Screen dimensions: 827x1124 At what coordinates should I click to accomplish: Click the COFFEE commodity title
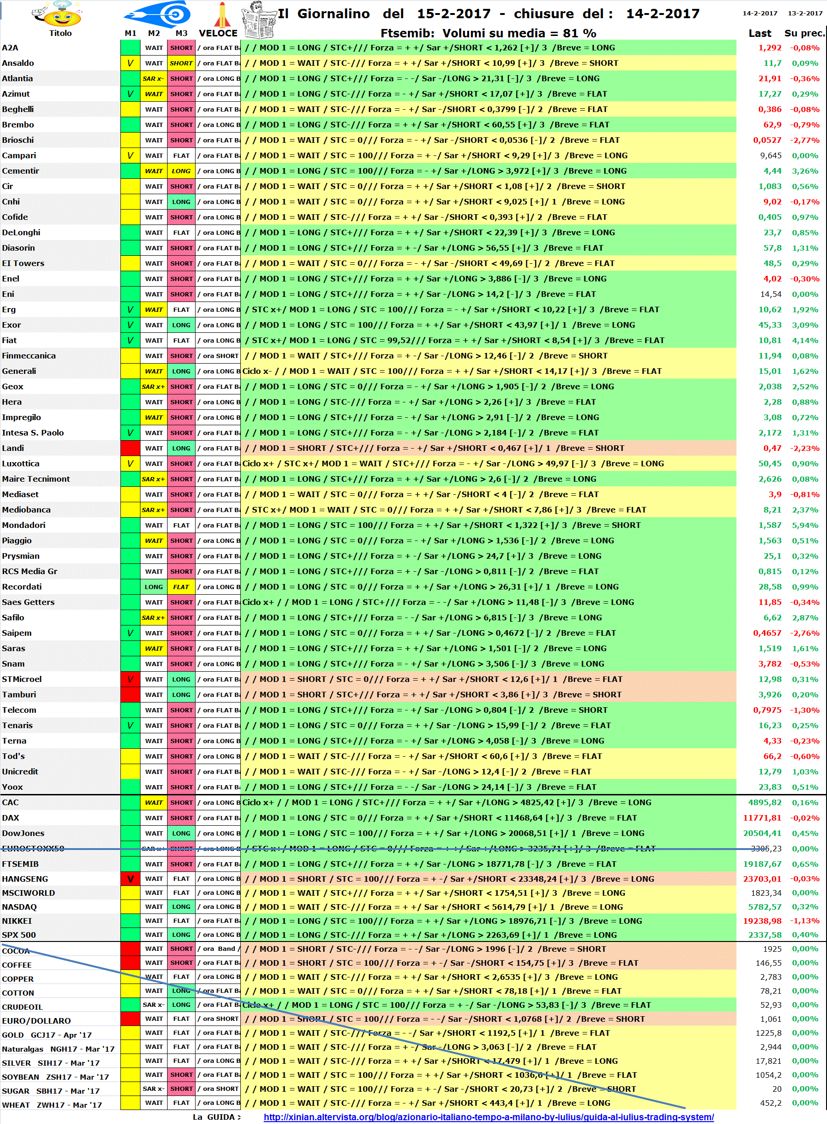pyautogui.click(x=16, y=965)
